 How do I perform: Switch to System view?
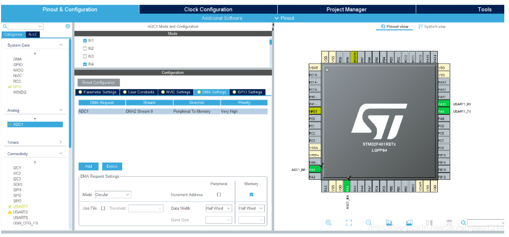(x=432, y=26)
